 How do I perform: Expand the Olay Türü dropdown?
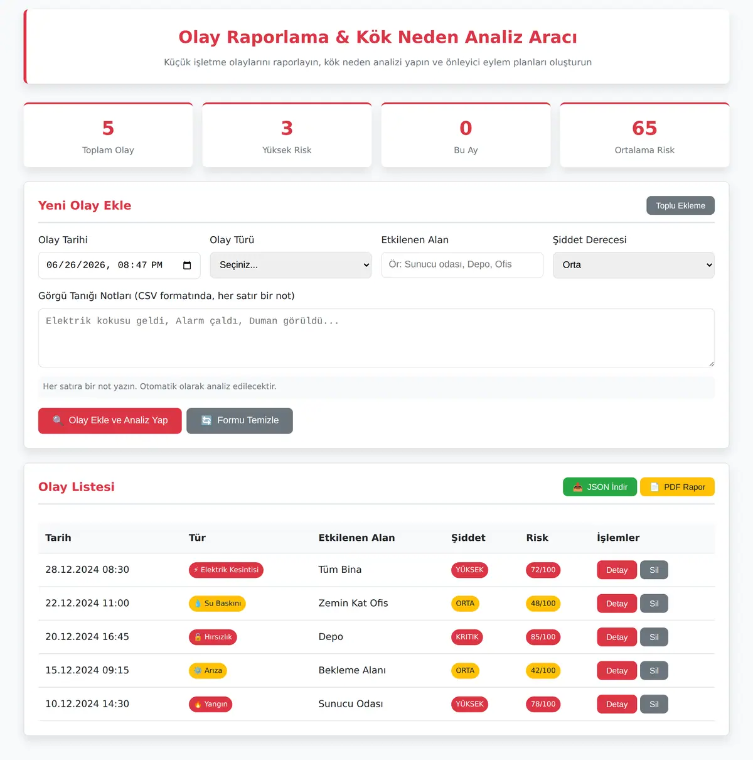click(x=291, y=265)
